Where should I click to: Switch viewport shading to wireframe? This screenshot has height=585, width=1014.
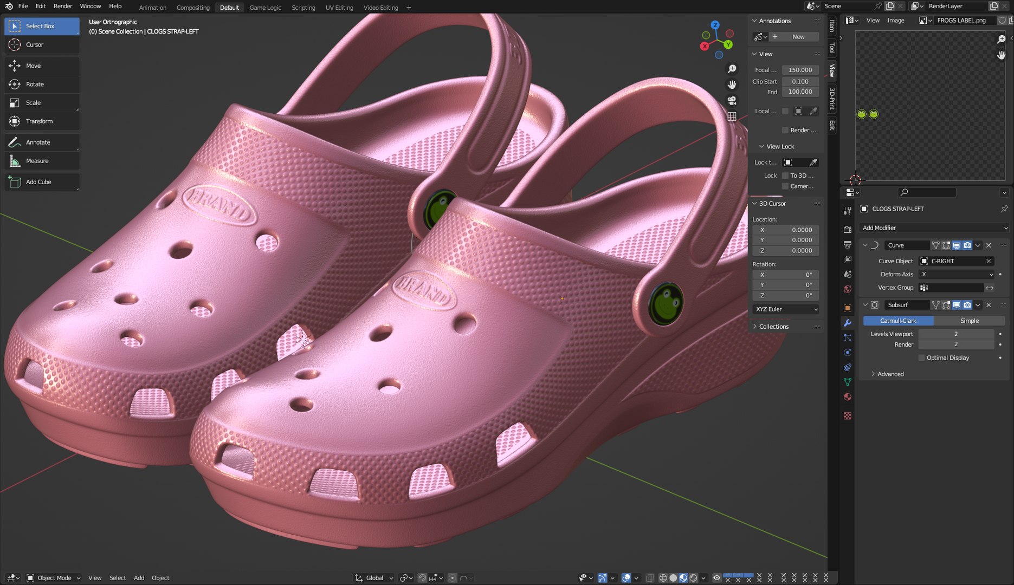663,578
